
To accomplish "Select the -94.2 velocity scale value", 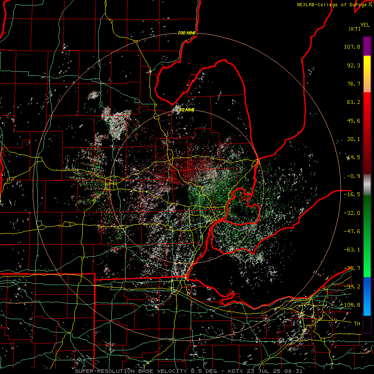I will (x=352, y=286).
